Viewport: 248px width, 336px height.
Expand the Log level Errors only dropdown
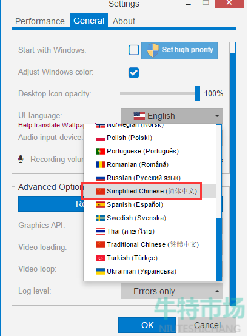[x=172, y=291]
